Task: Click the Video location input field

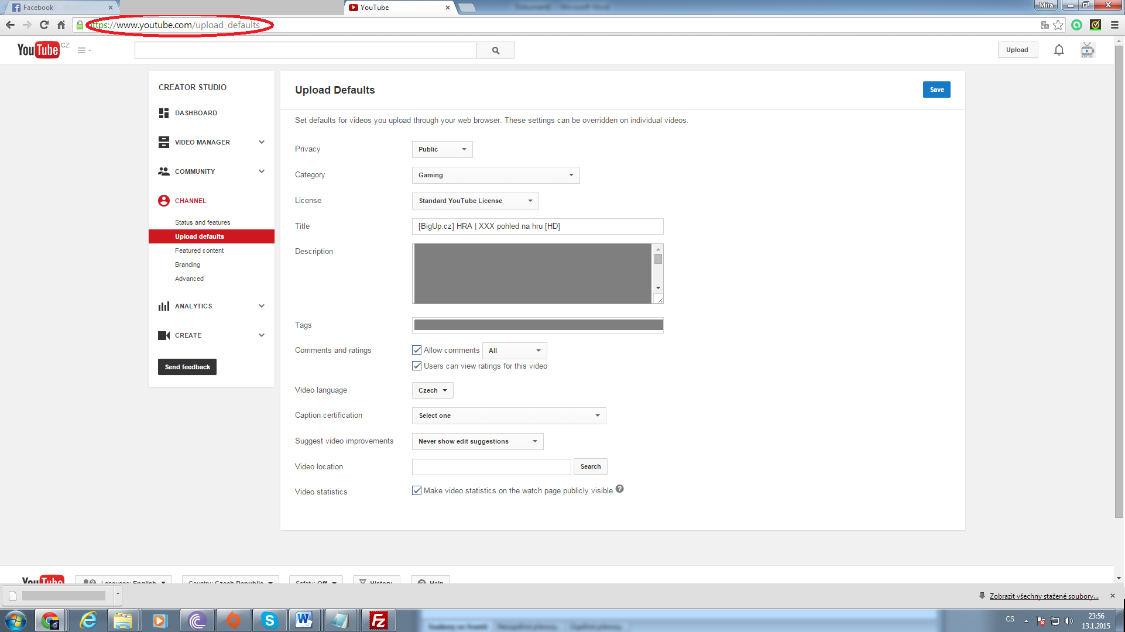Action: pyautogui.click(x=491, y=466)
